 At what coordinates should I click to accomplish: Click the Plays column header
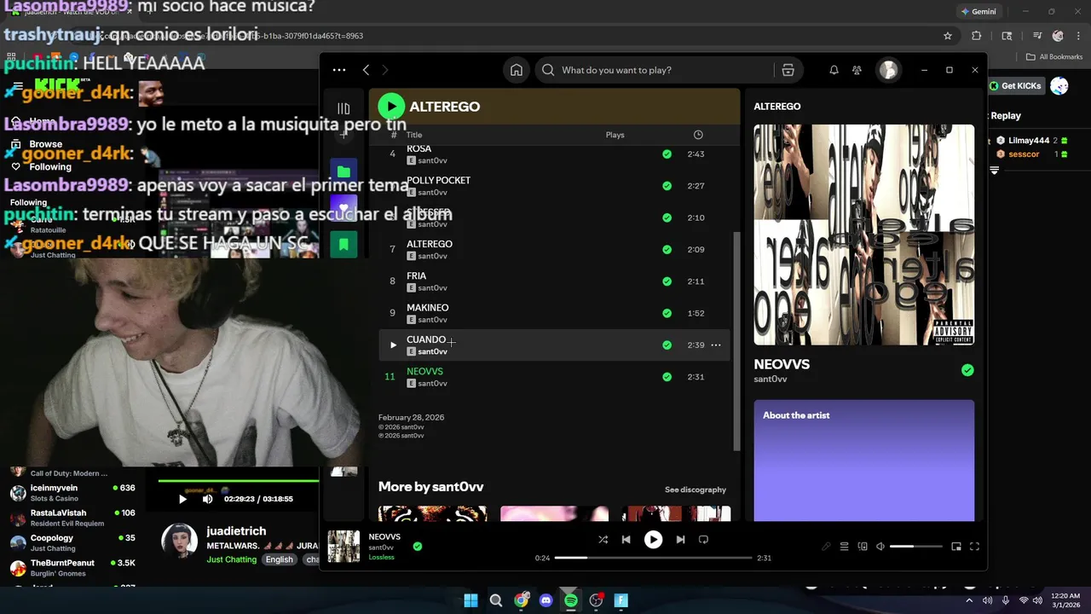[615, 135]
